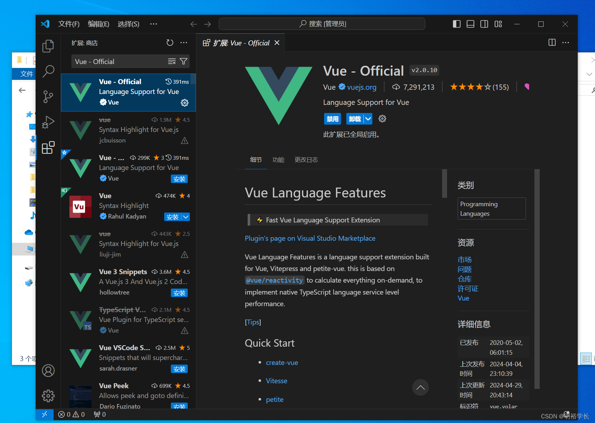
Task: Install Vue 3 Snippets extension
Action: click(x=179, y=293)
